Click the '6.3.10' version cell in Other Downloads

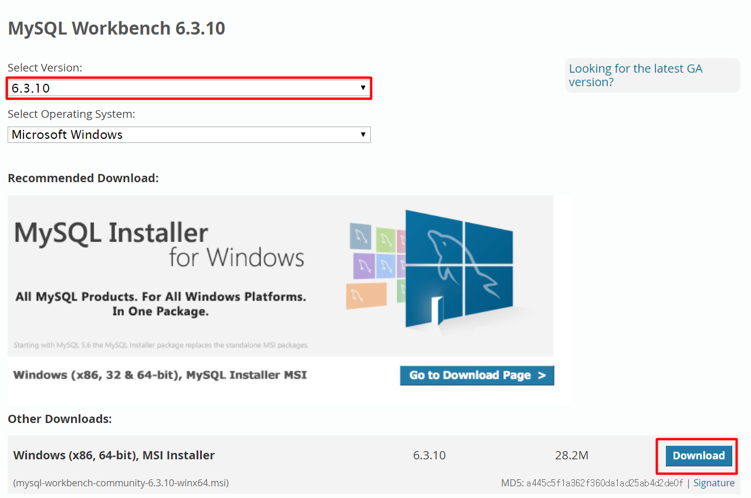(429, 455)
